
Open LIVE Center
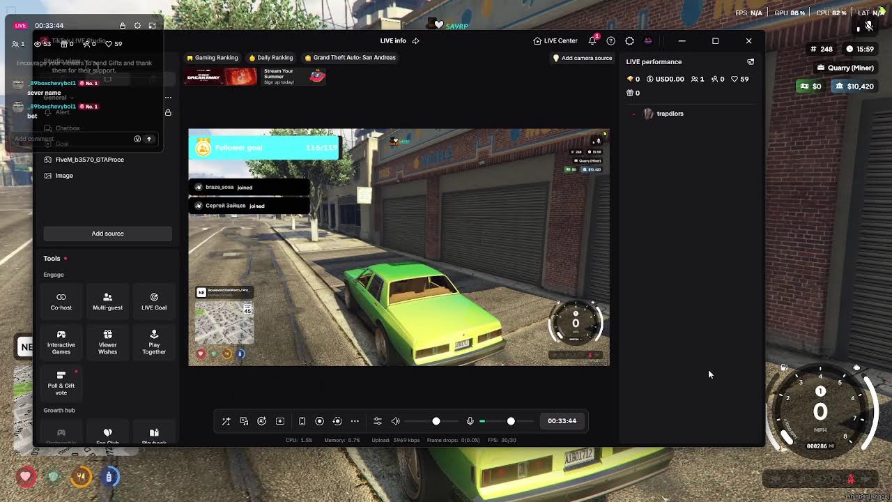[x=555, y=40]
